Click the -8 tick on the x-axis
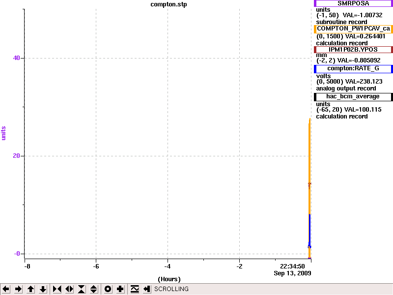Image resolution: width=393 pixels, height=295 pixels. (27, 266)
